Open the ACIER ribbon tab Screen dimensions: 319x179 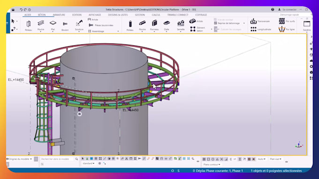click(x=28, y=15)
